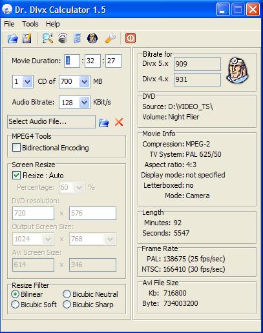Open the Tools menu
Viewport: 263px width, 333px height.
pyautogui.click(x=30, y=24)
